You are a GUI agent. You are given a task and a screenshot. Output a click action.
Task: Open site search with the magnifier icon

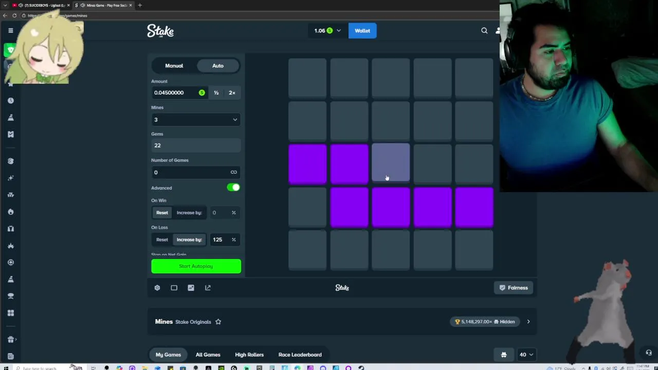point(484,31)
